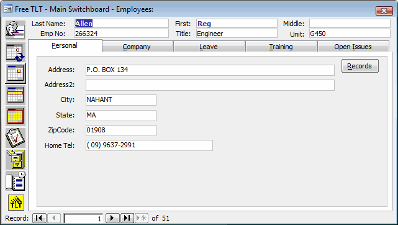The image size is (398, 225).
Task: Select the day-view calendar icon
Action: click(x=16, y=73)
